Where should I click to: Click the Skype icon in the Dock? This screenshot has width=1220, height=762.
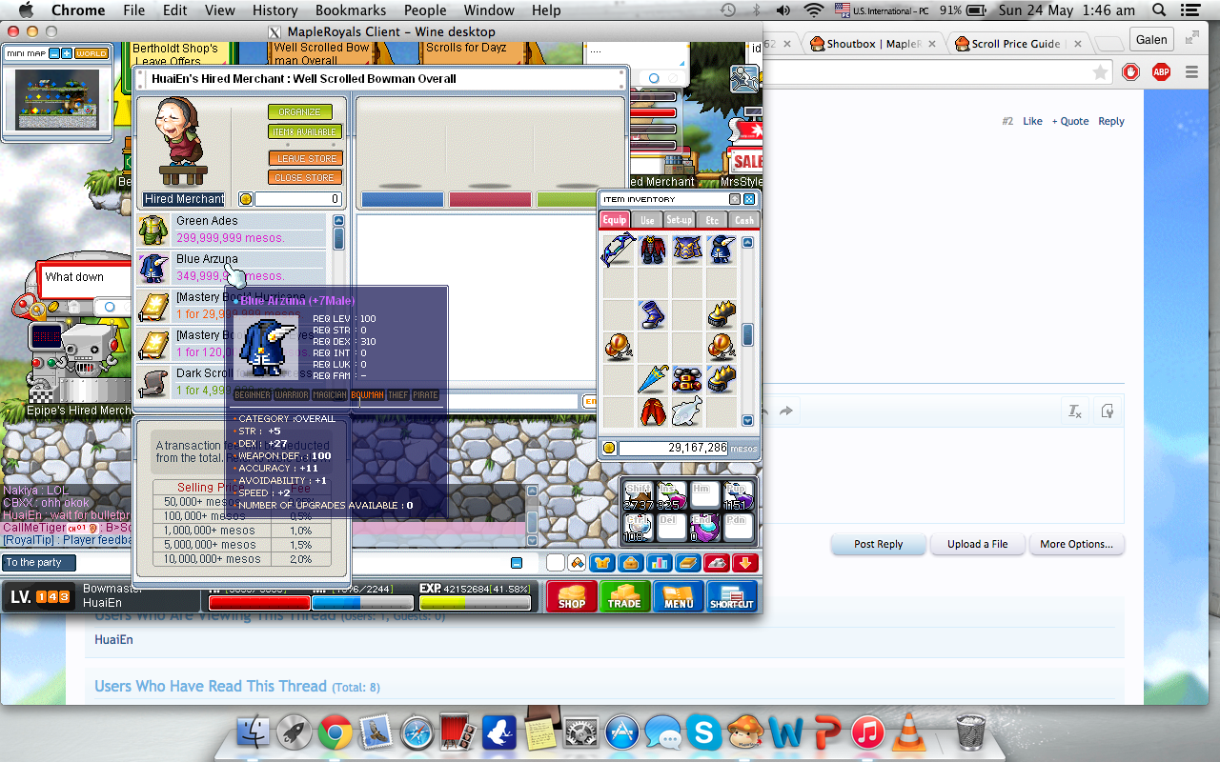pyautogui.click(x=704, y=732)
